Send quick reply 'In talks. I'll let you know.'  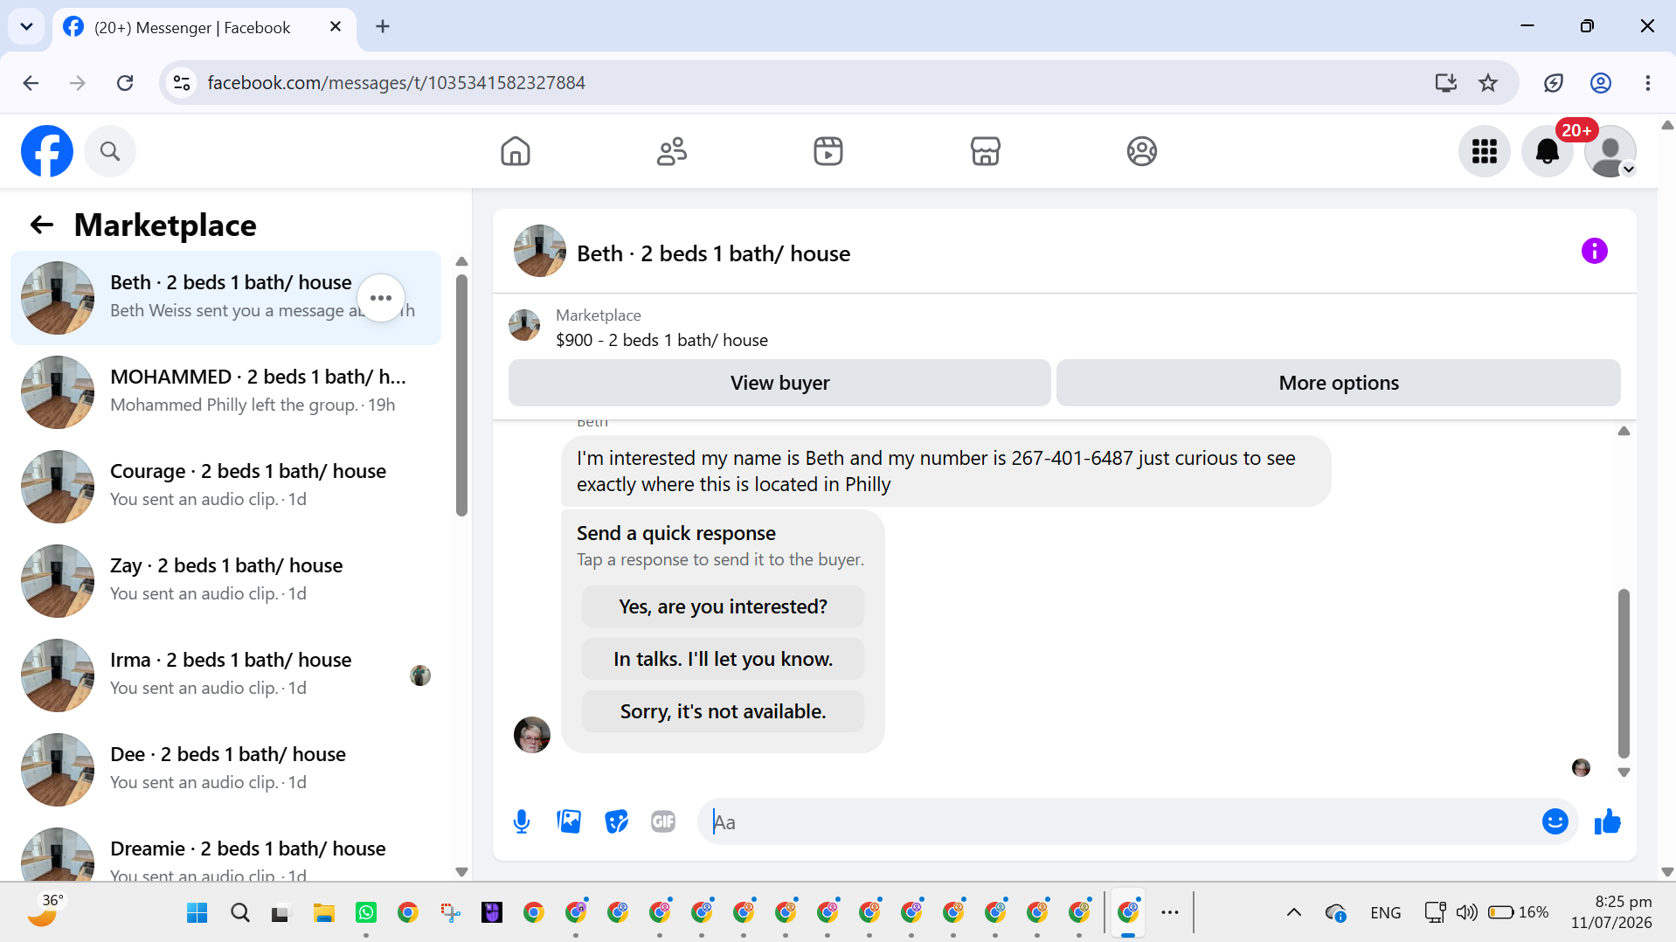click(723, 659)
